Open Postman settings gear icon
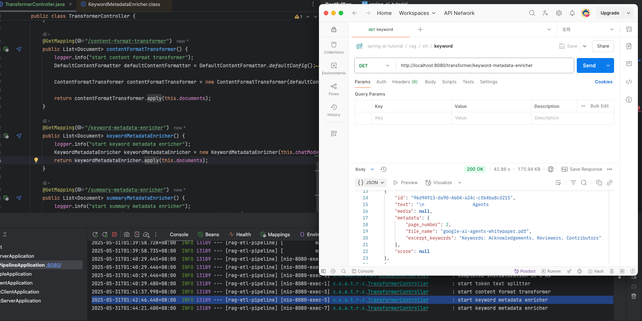The height and width of the screenshot is (321, 642). click(x=559, y=13)
